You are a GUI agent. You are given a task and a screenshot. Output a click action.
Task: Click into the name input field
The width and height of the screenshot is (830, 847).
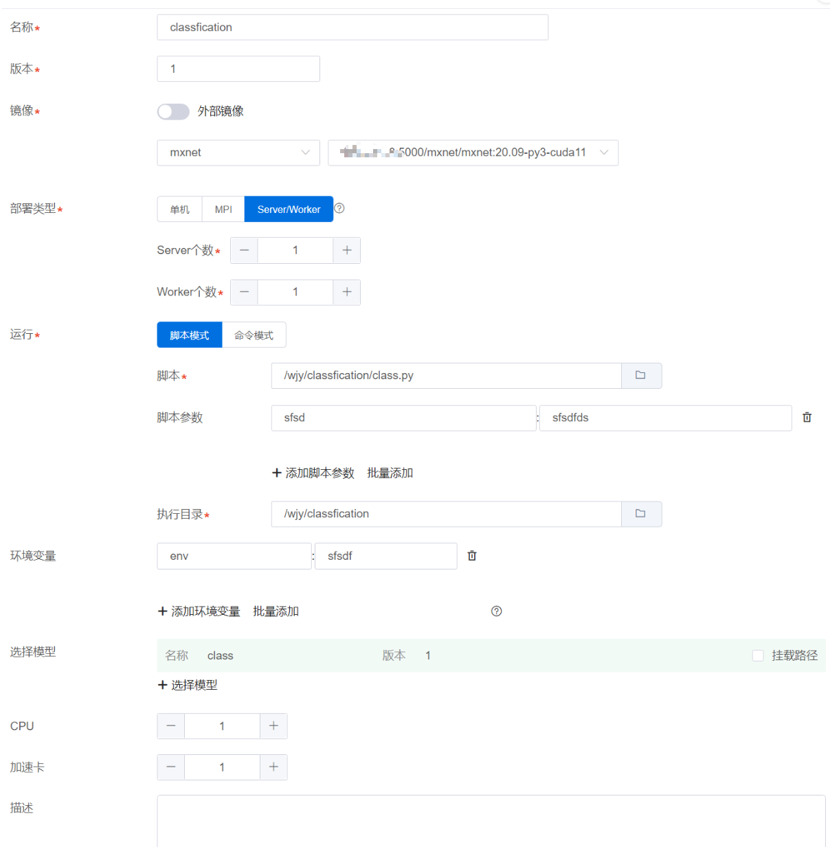(x=352, y=27)
